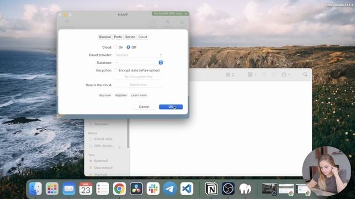The width and height of the screenshot is (355, 199).
Task: Click the Register button
Action: [x=121, y=95]
